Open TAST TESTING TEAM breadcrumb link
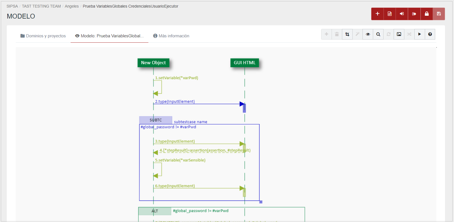454x222 pixels. pos(41,6)
